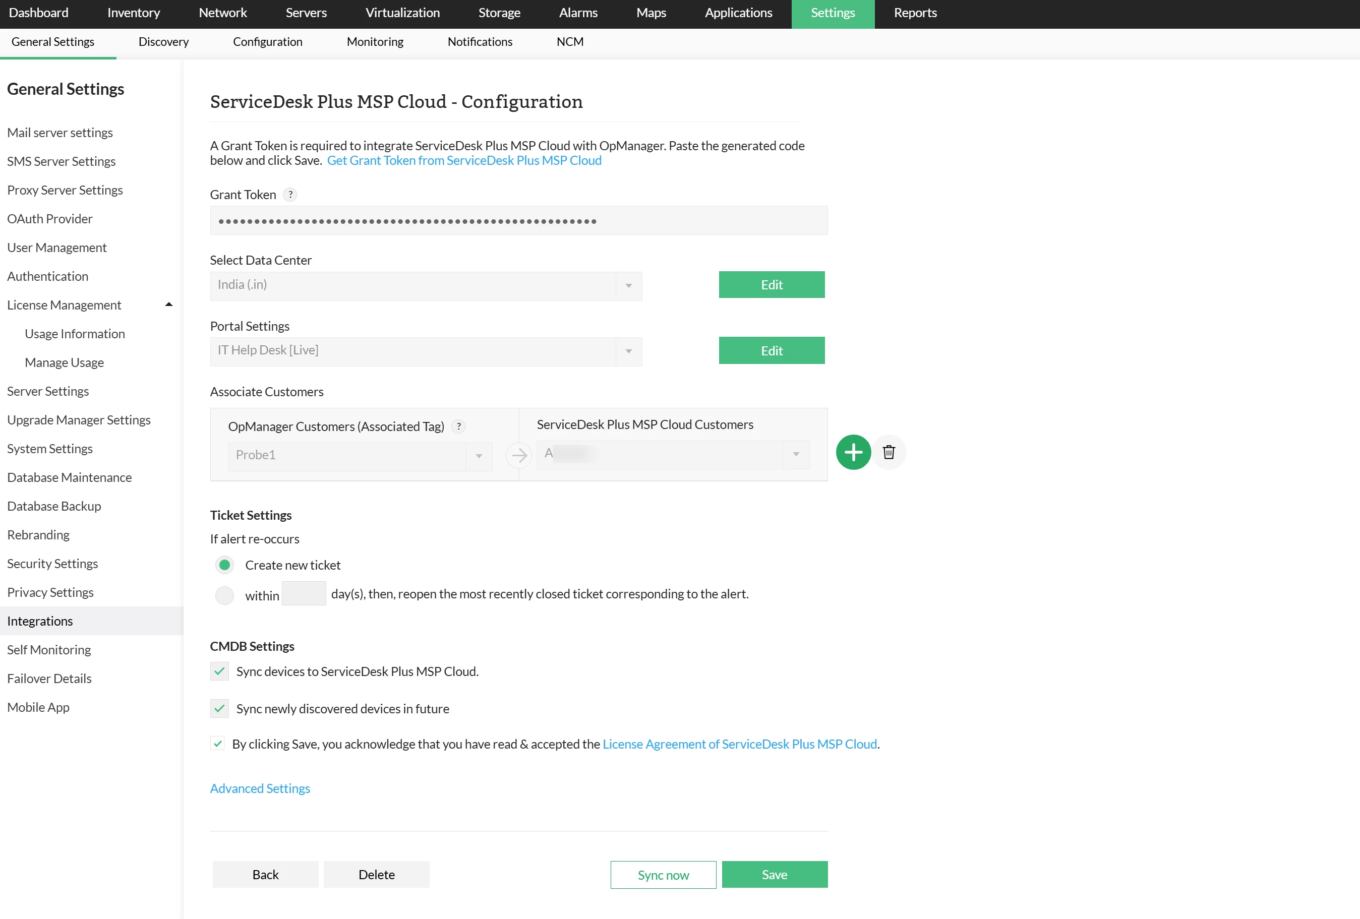Open the ServiceDesk Plus MSP Cloud Customers dropdown

[673, 455]
